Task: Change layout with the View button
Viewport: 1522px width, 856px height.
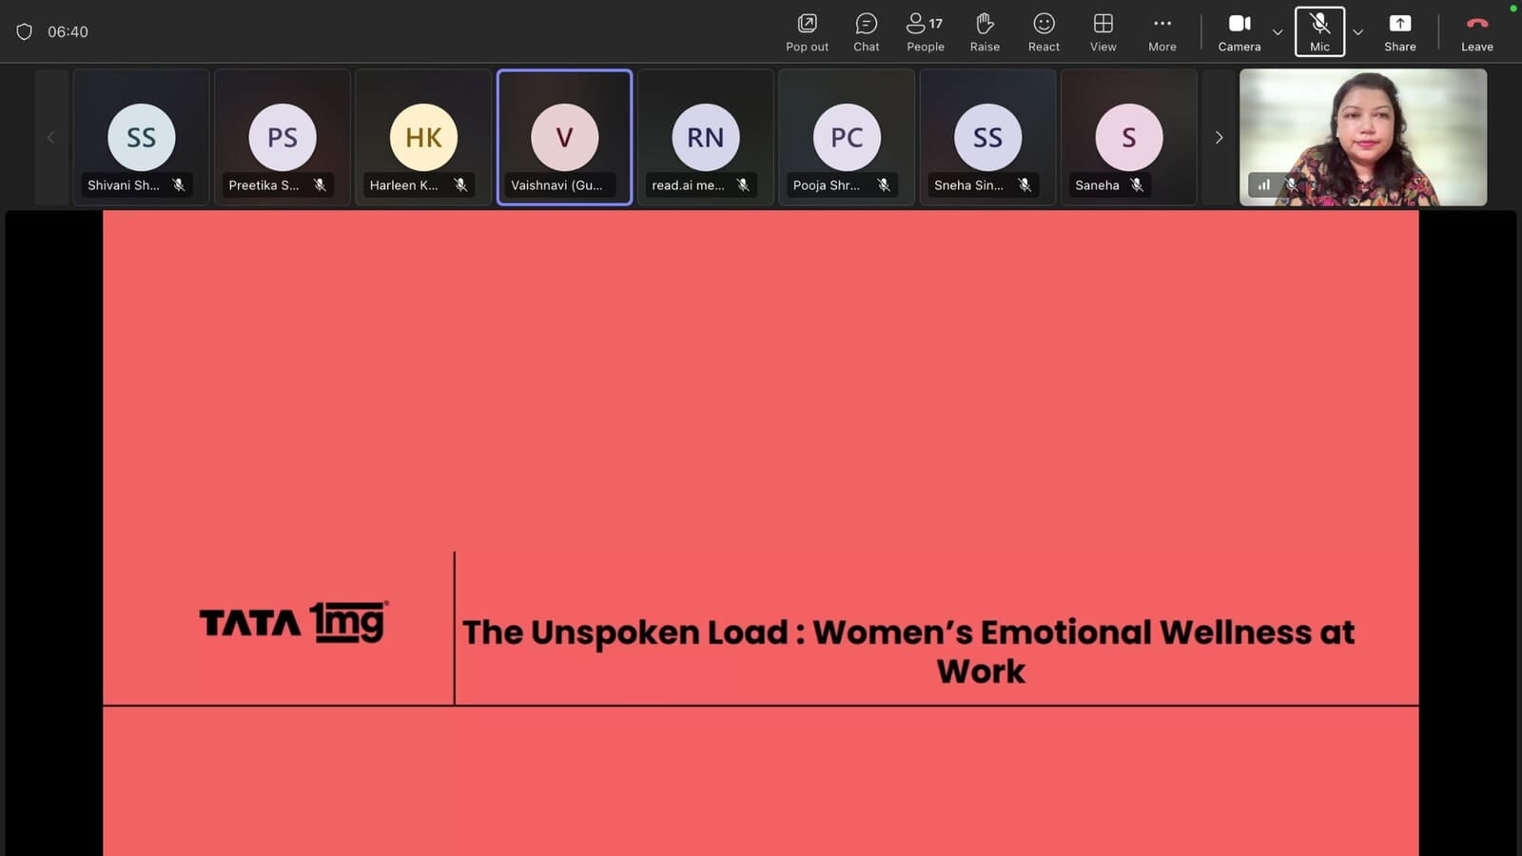Action: click(1102, 32)
